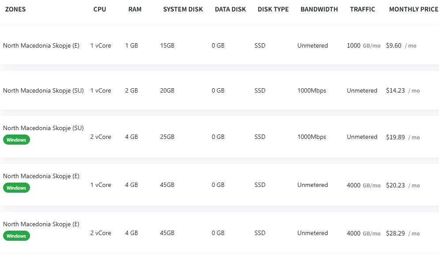This screenshot has width=439, height=254.
Task: Click the DISK TYPE column header
Action: click(273, 9)
